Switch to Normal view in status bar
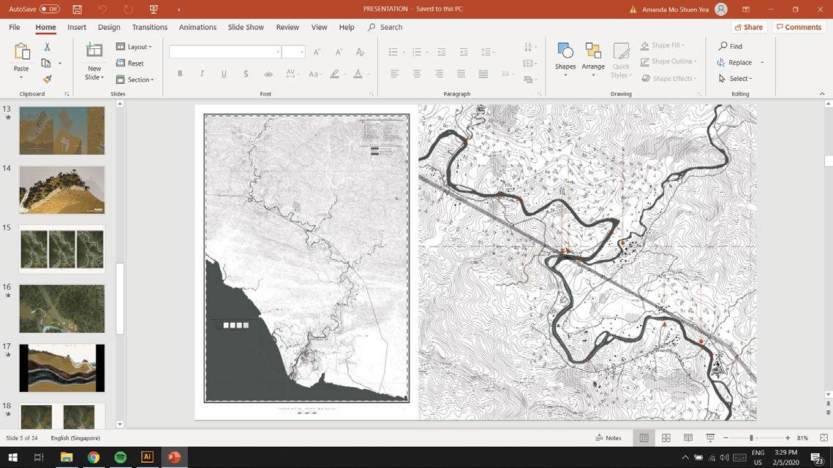833x468 pixels. pos(644,438)
